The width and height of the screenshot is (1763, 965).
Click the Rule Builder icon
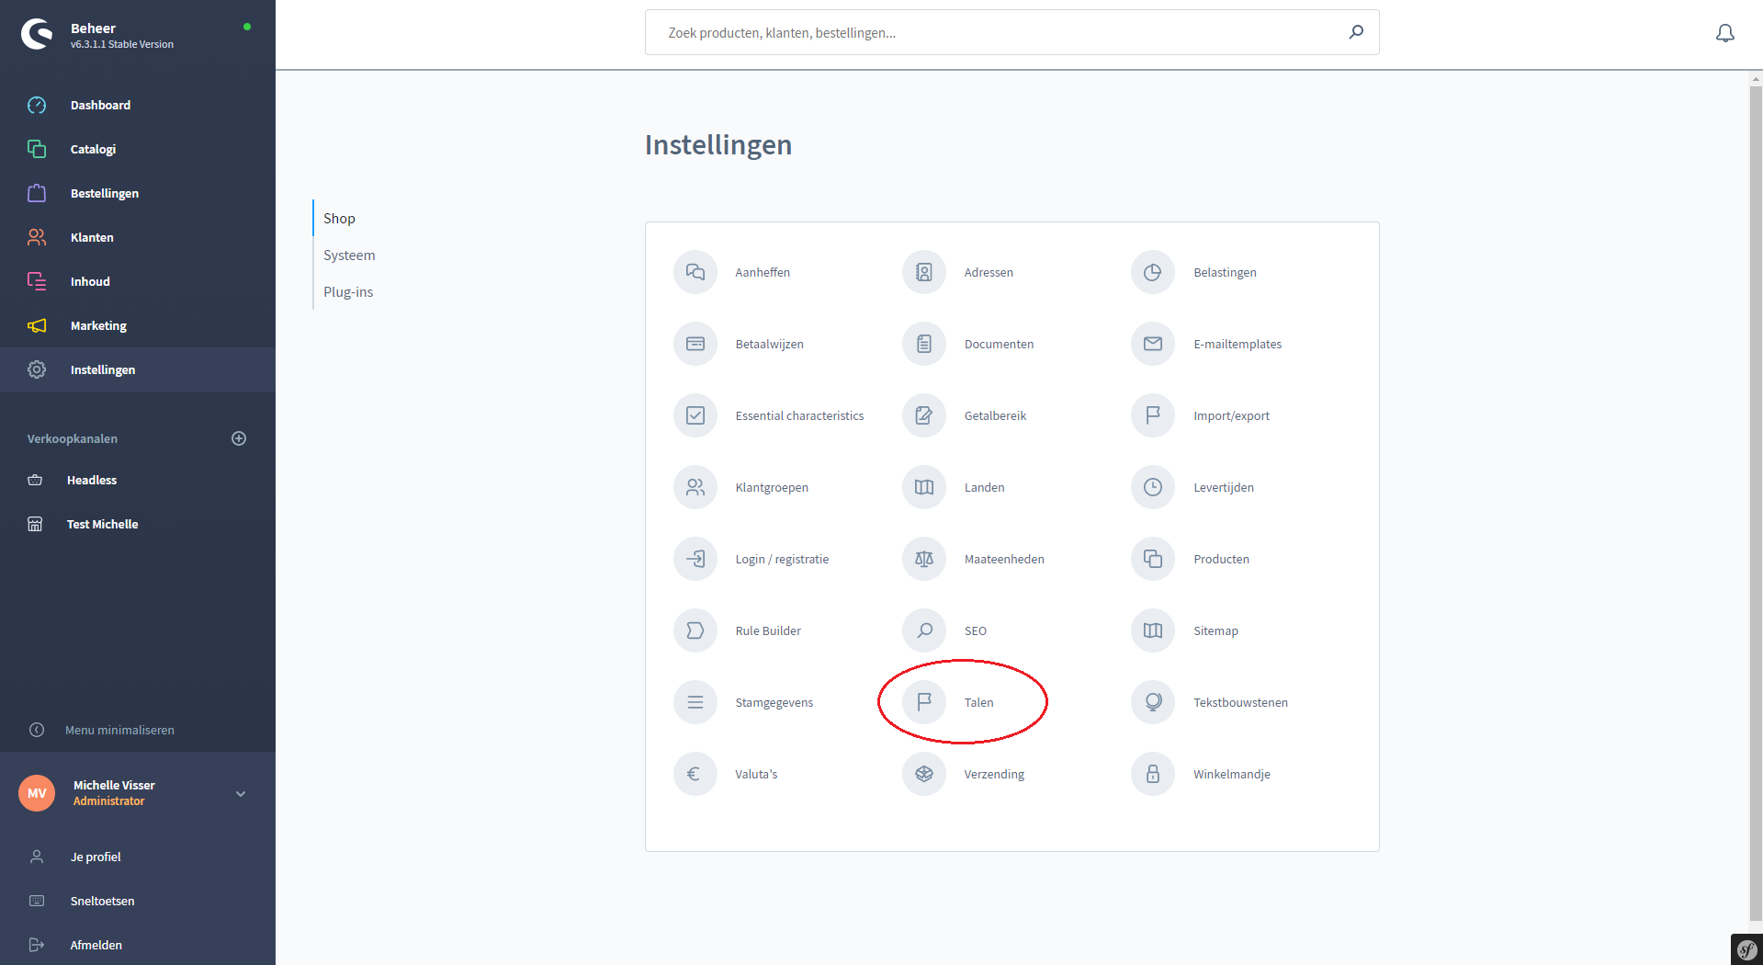coord(695,630)
